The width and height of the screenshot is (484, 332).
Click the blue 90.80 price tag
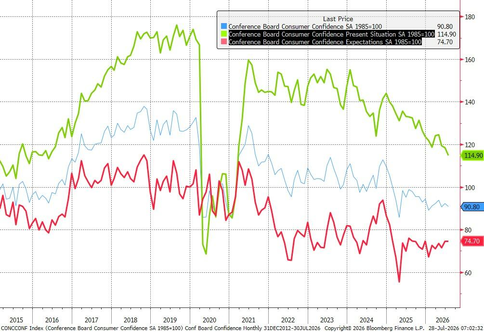click(472, 207)
